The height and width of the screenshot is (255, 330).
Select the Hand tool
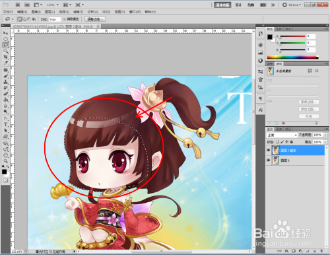pyautogui.click(x=5, y=155)
